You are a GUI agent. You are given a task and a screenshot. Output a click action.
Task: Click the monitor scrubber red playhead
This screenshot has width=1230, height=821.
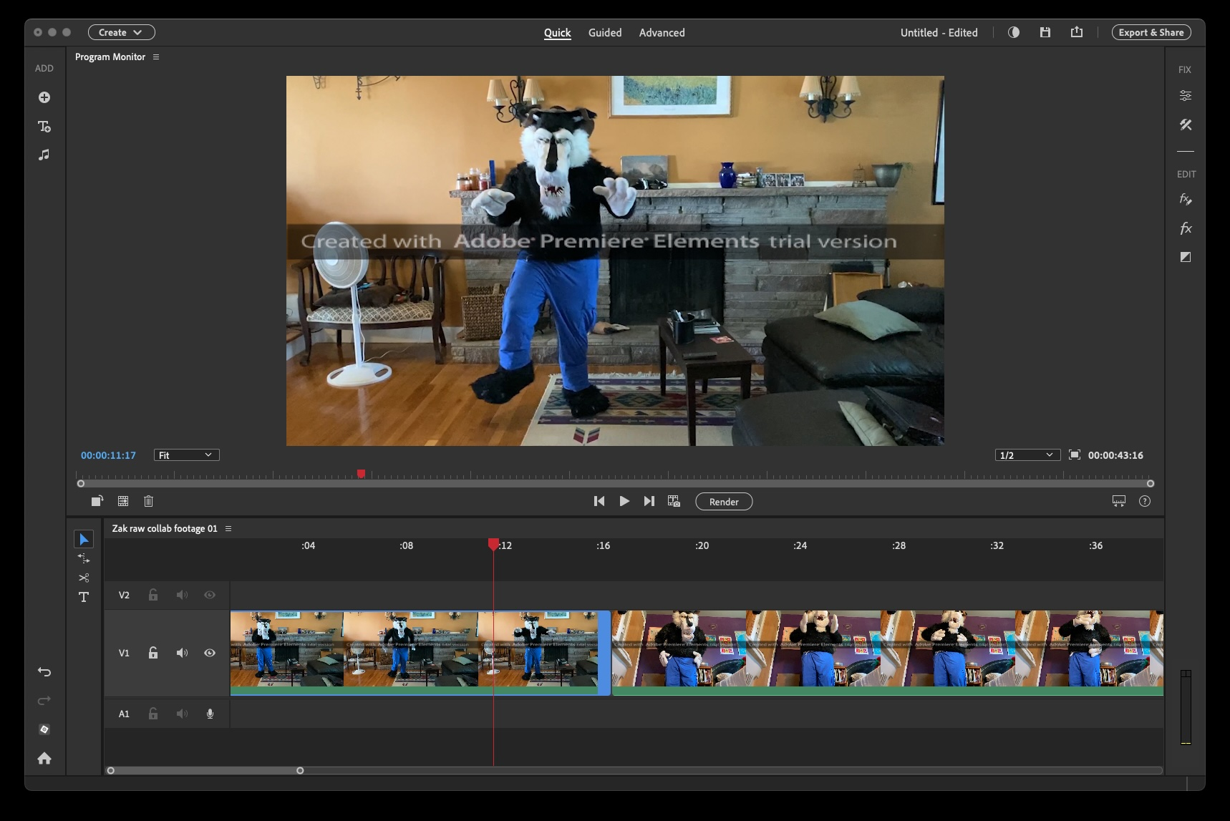coord(361,474)
